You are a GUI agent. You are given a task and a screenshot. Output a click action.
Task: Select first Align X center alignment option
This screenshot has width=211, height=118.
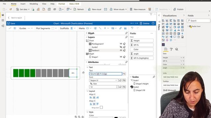94,98
